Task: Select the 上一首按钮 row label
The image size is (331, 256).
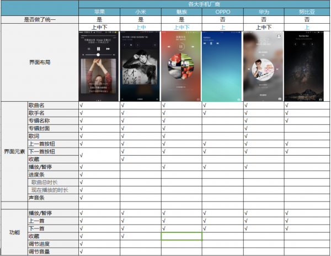Action: [53, 144]
